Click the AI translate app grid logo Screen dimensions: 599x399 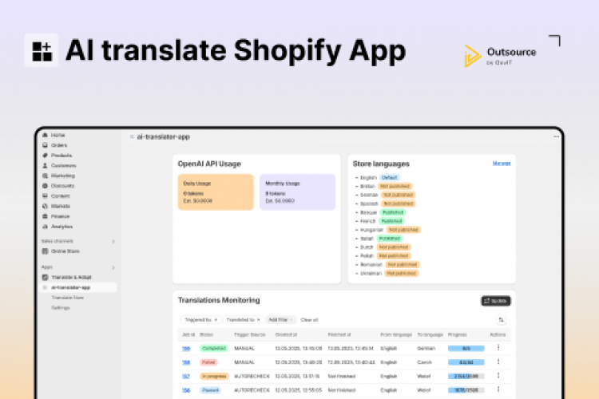42,50
